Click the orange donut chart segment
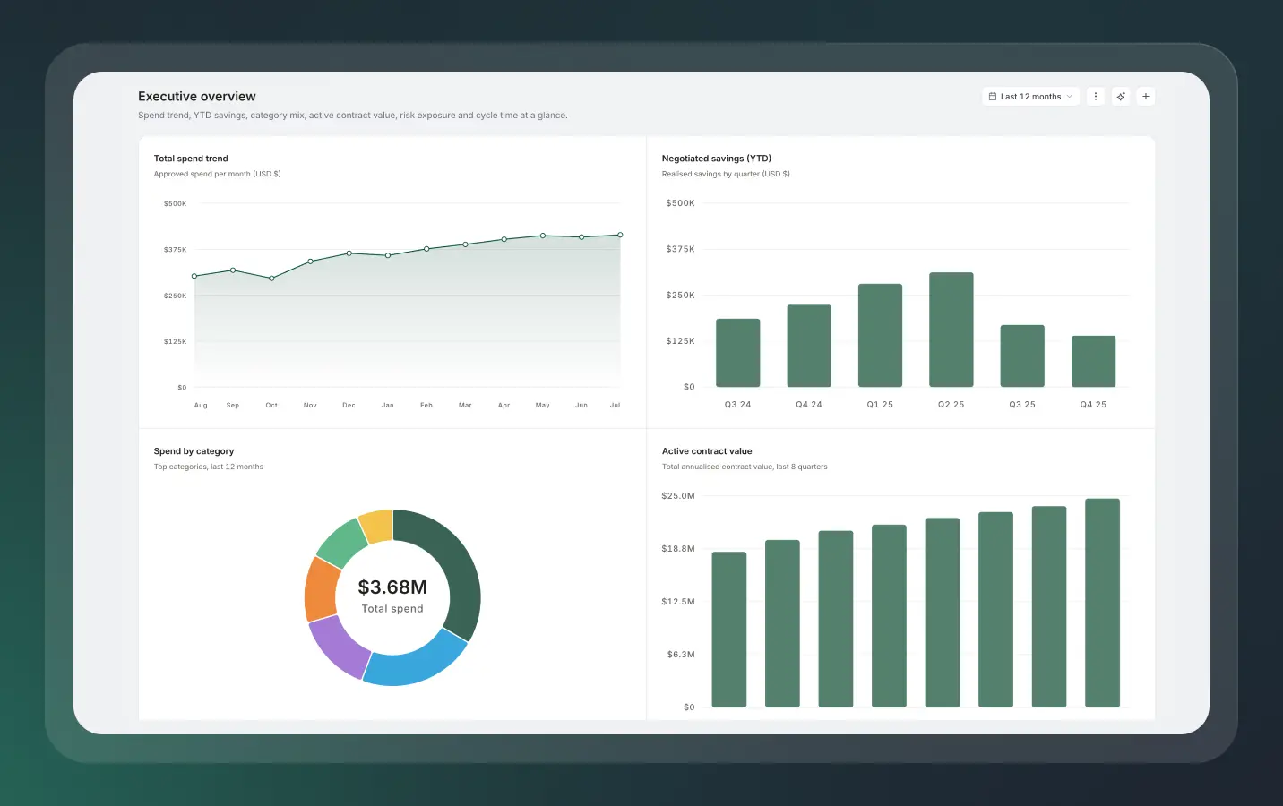Image resolution: width=1283 pixels, height=806 pixels. [320, 589]
